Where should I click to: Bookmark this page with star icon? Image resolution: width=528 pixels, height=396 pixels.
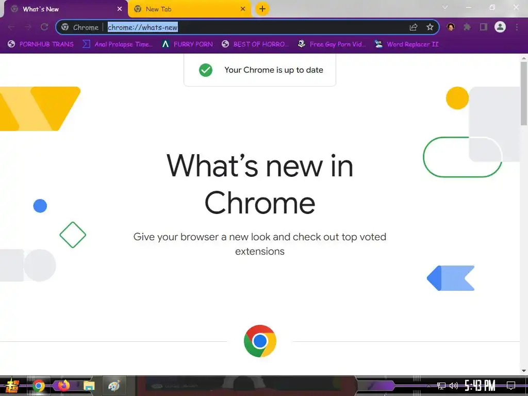[x=430, y=27]
